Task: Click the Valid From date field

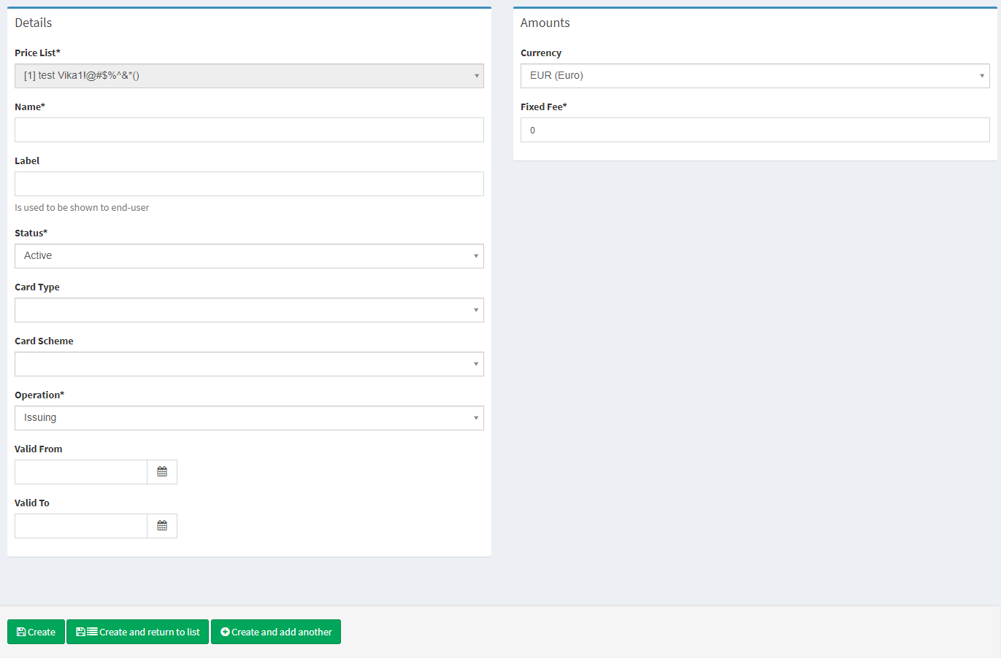Action: pyautogui.click(x=81, y=472)
